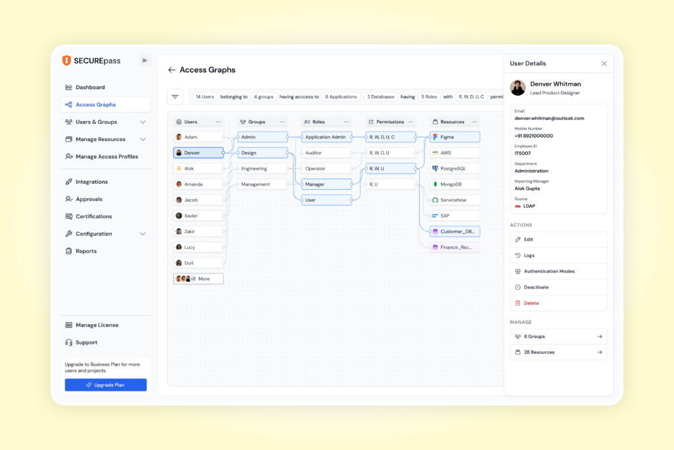
Task: Open Certifications in the sidebar
Action: point(106,216)
